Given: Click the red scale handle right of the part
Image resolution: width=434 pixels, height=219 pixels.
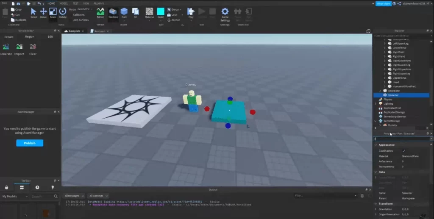Looking at the screenshot, I should coord(253,112).
